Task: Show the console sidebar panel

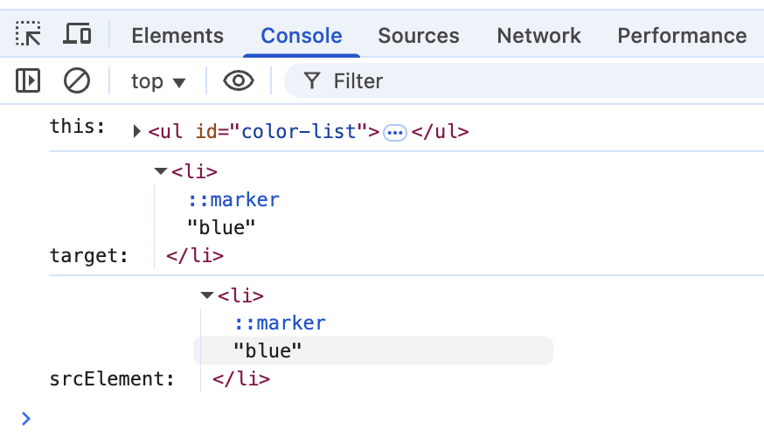Action: point(29,81)
